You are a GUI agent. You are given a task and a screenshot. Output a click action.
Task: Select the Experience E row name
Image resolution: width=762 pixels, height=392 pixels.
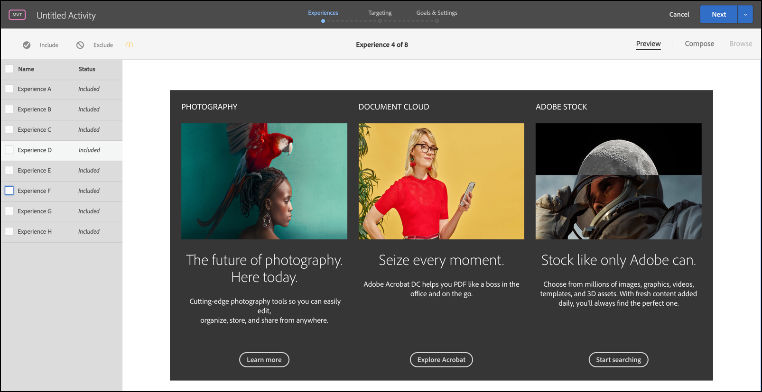(34, 170)
